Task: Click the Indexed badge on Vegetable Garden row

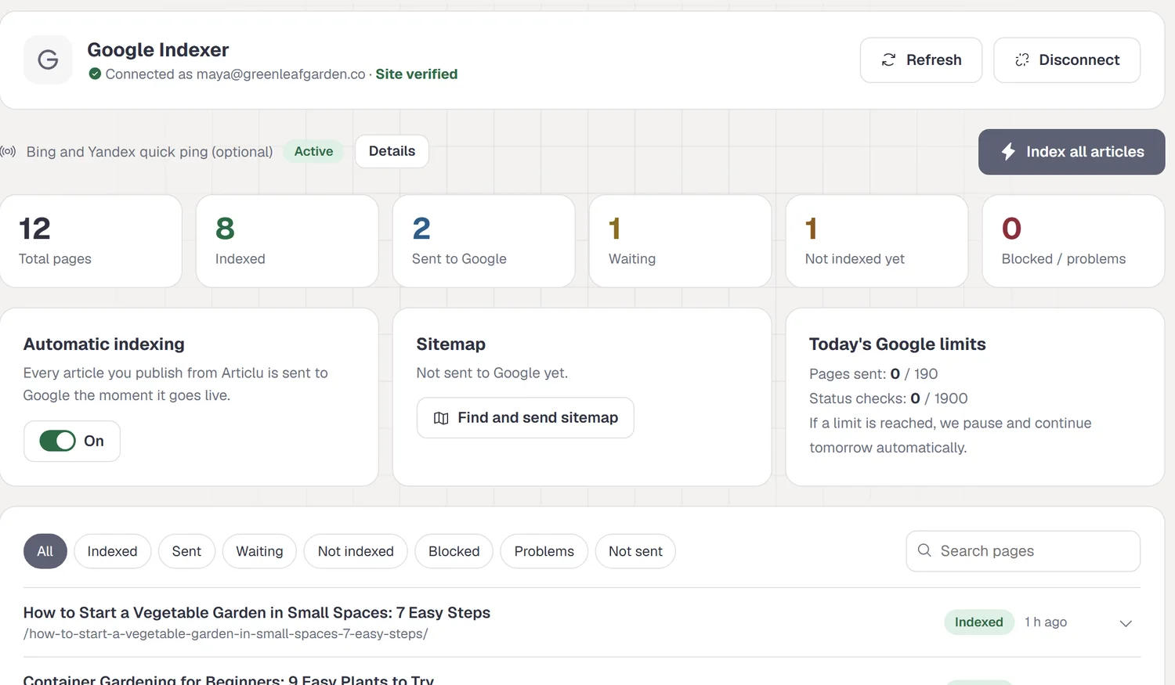Action: pyautogui.click(x=979, y=622)
